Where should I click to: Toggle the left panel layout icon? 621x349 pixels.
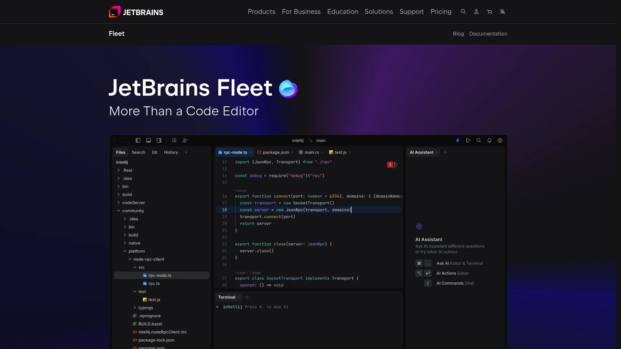pos(138,141)
